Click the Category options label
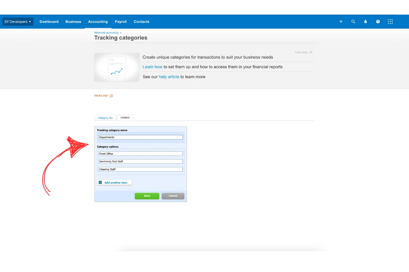Image resolution: width=409 pixels, height=272 pixels. (x=108, y=147)
